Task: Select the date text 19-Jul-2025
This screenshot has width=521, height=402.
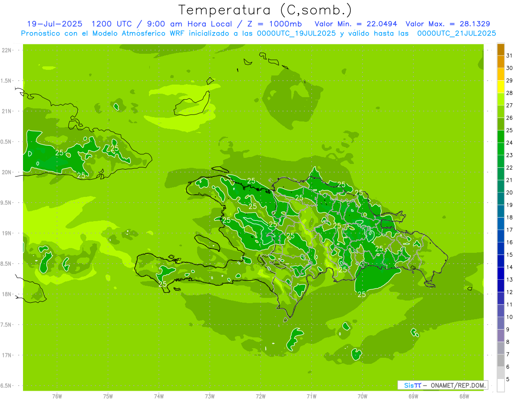Action: [x=54, y=24]
